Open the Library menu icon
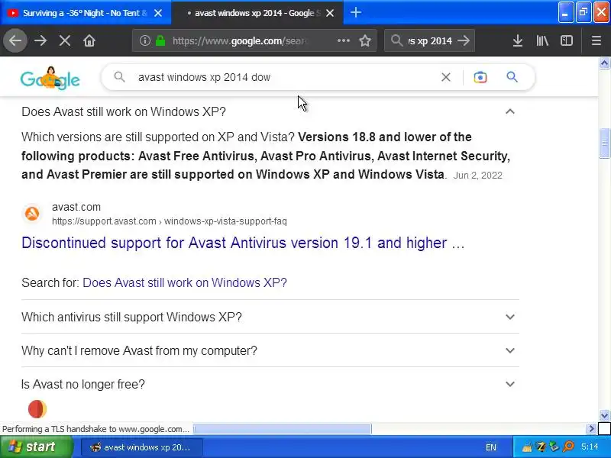The width and height of the screenshot is (611, 458). (x=542, y=40)
